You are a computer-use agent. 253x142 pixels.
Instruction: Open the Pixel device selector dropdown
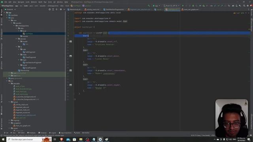[x=171, y=6]
